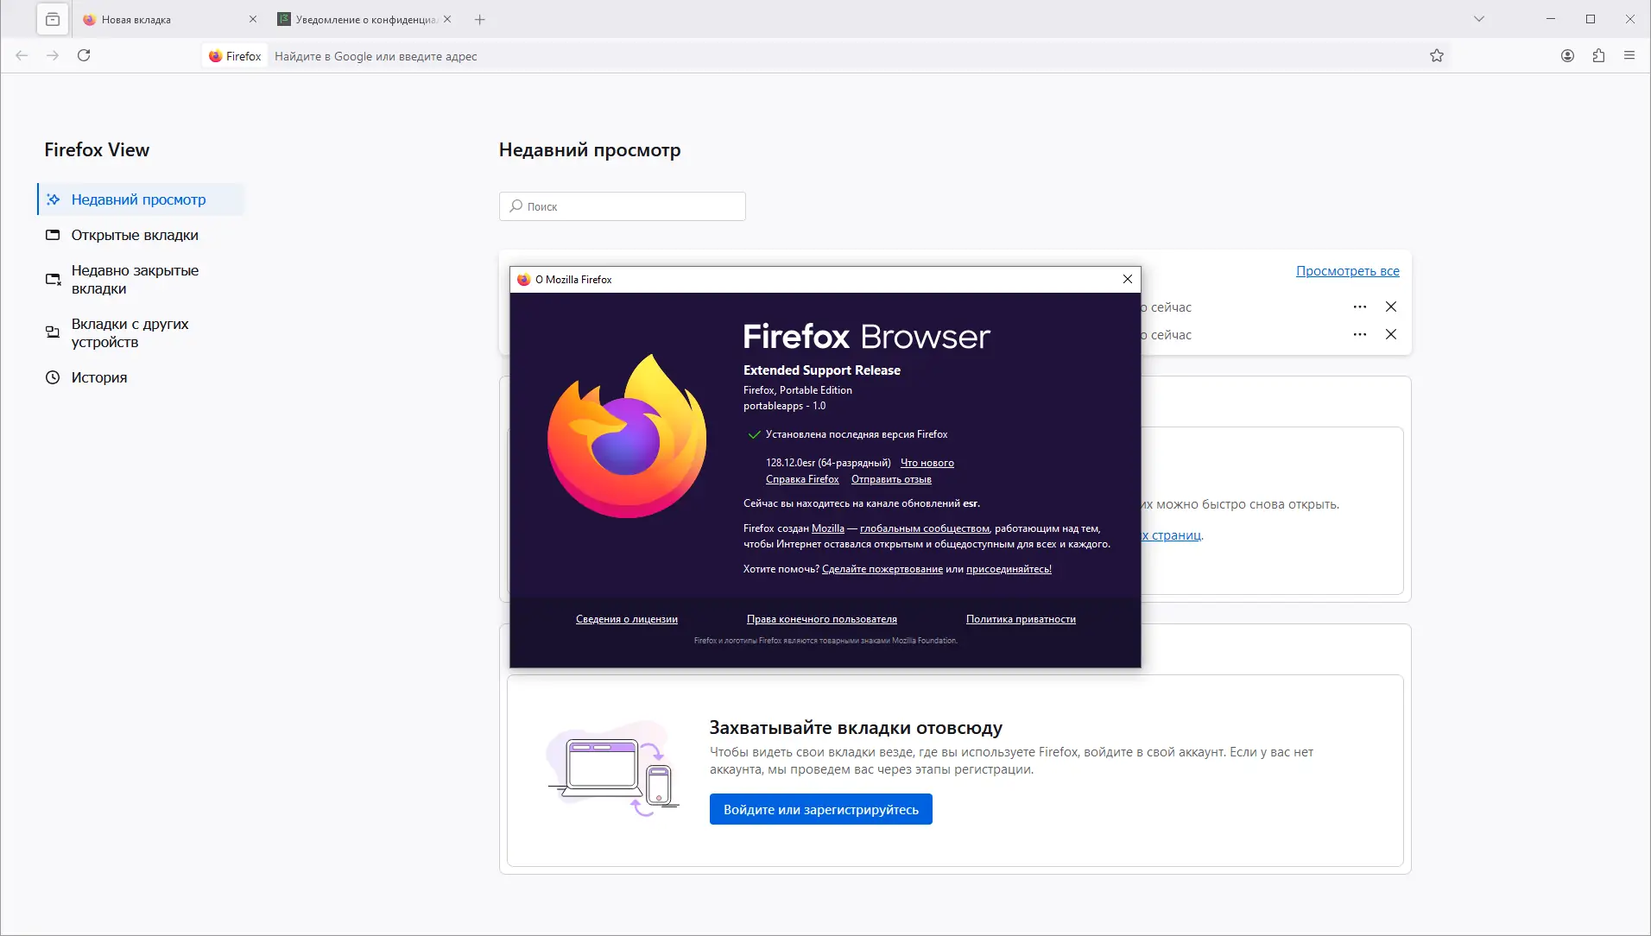
Task: Open the Просмотреть все link
Action: 1348,271
